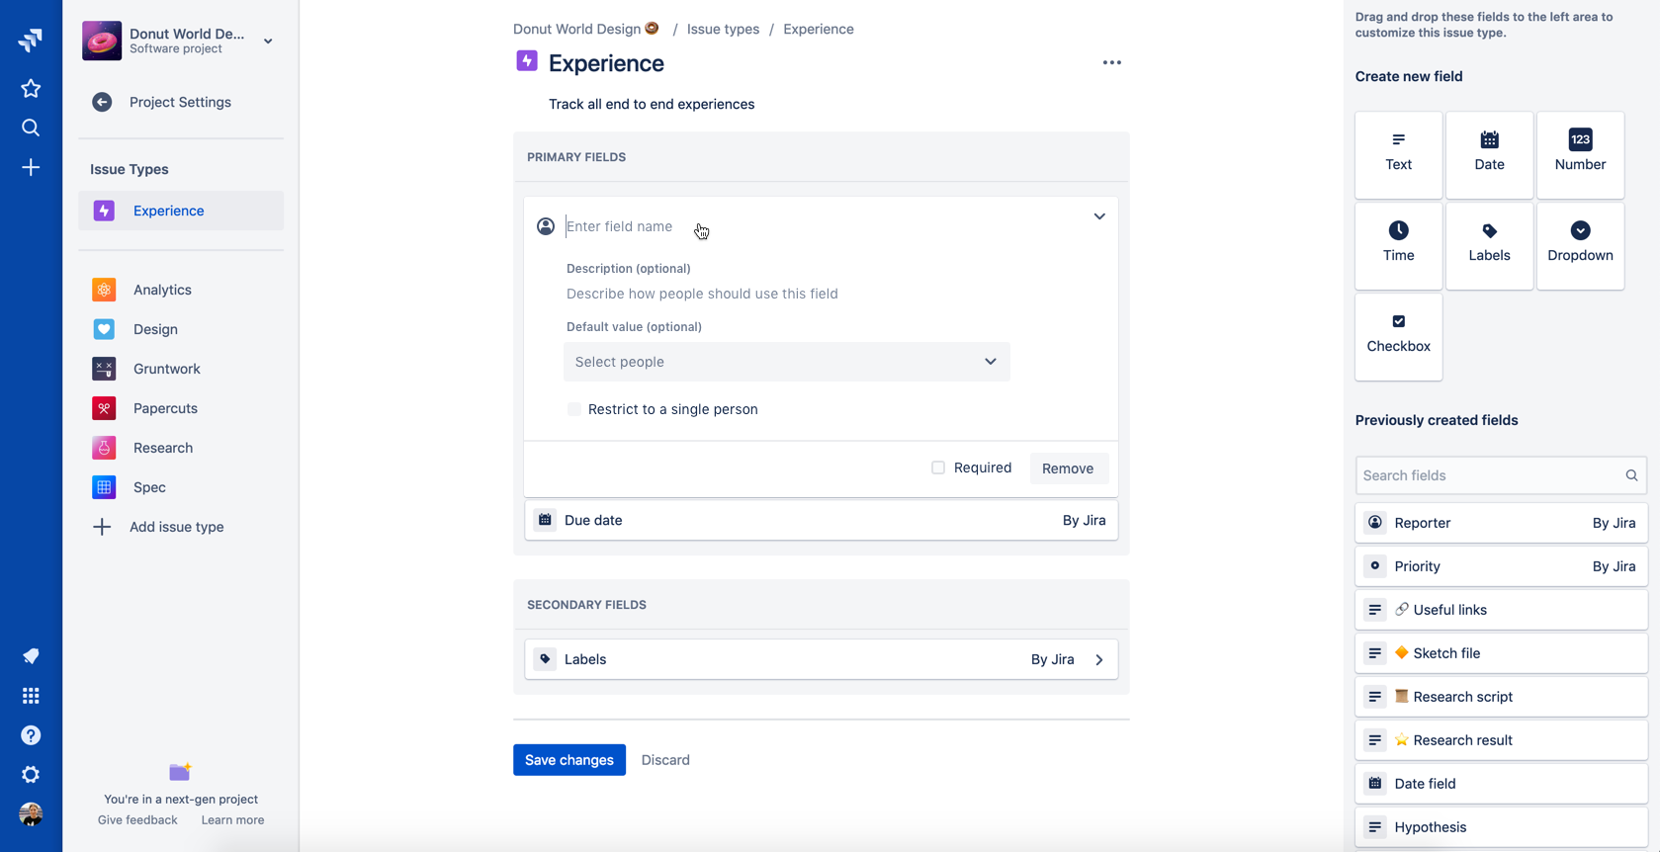
Task: Open the help question mark icon
Action: pos(31,735)
